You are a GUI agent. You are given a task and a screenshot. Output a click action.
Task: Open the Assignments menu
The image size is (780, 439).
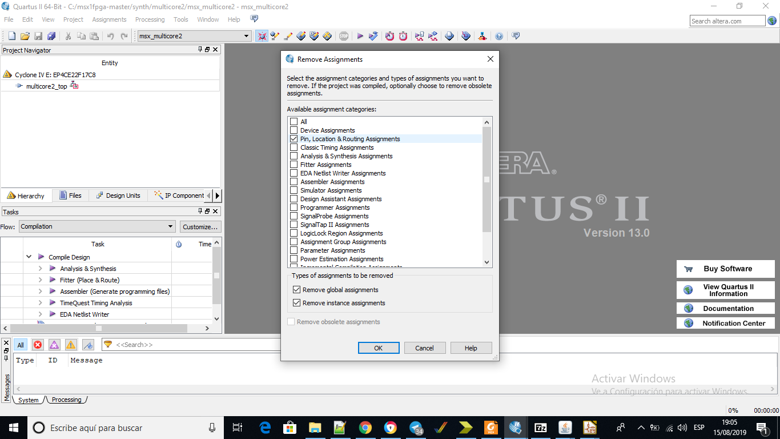pyautogui.click(x=109, y=19)
